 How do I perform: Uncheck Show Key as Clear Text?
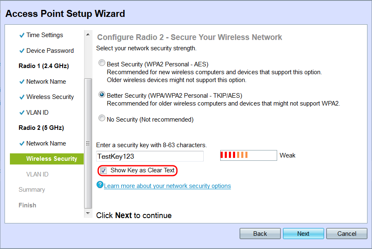tap(104, 170)
